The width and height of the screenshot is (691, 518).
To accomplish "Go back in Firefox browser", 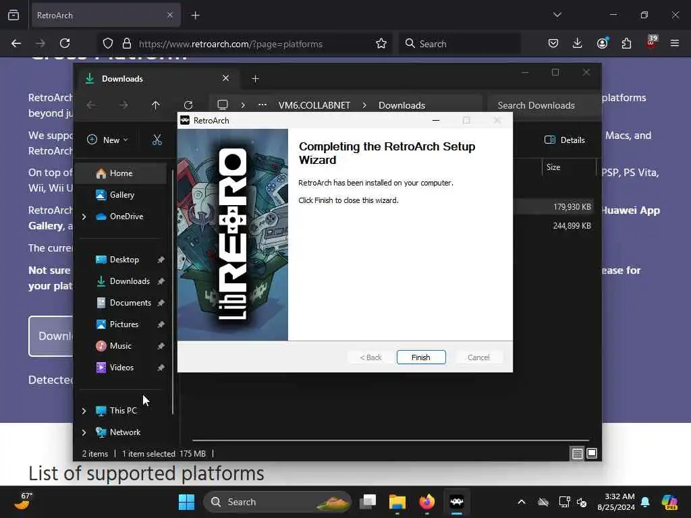I will tap(16, 43).
